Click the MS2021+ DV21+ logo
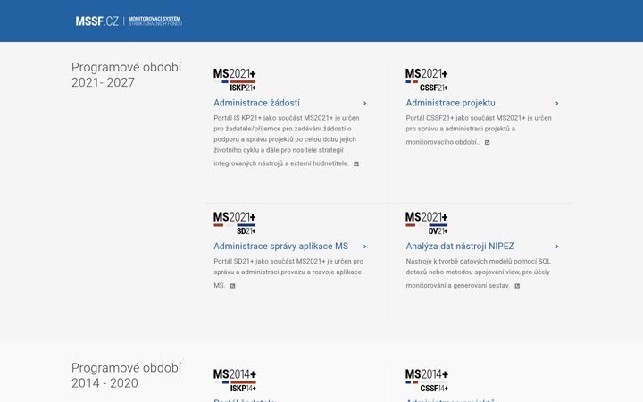 click(427, 223)
